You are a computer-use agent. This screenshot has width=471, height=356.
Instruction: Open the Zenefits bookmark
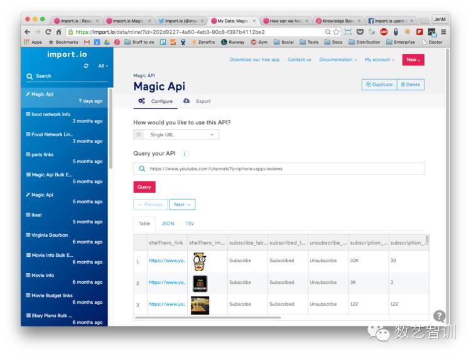[x=203, y=42]
